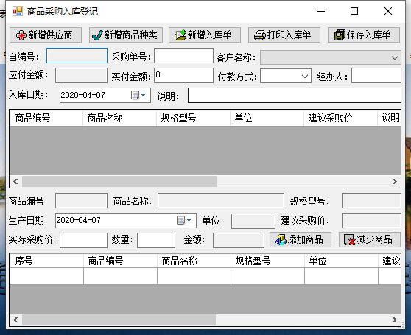Screen dimensions: 411x335
Task: Click the 保存入库单 stacked pages icon
Action: 340,35
